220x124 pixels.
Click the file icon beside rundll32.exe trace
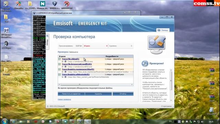[x=65, y=62]
